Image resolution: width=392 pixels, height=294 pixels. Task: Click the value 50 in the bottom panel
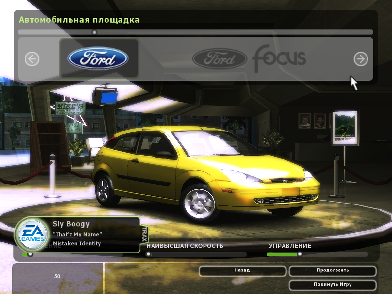point(57,276)
